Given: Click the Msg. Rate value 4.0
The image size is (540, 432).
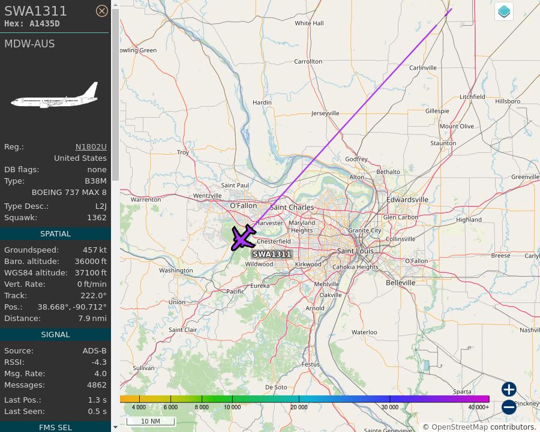Looking at the screenshot, I should point(101,373).
